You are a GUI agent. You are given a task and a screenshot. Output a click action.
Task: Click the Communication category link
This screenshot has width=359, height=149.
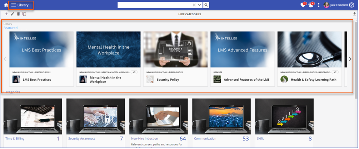click(205, 138)
